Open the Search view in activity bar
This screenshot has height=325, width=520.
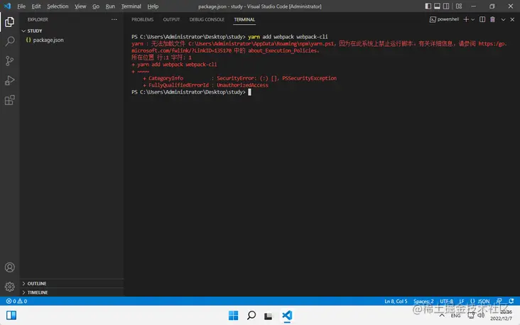pos(10,41)
